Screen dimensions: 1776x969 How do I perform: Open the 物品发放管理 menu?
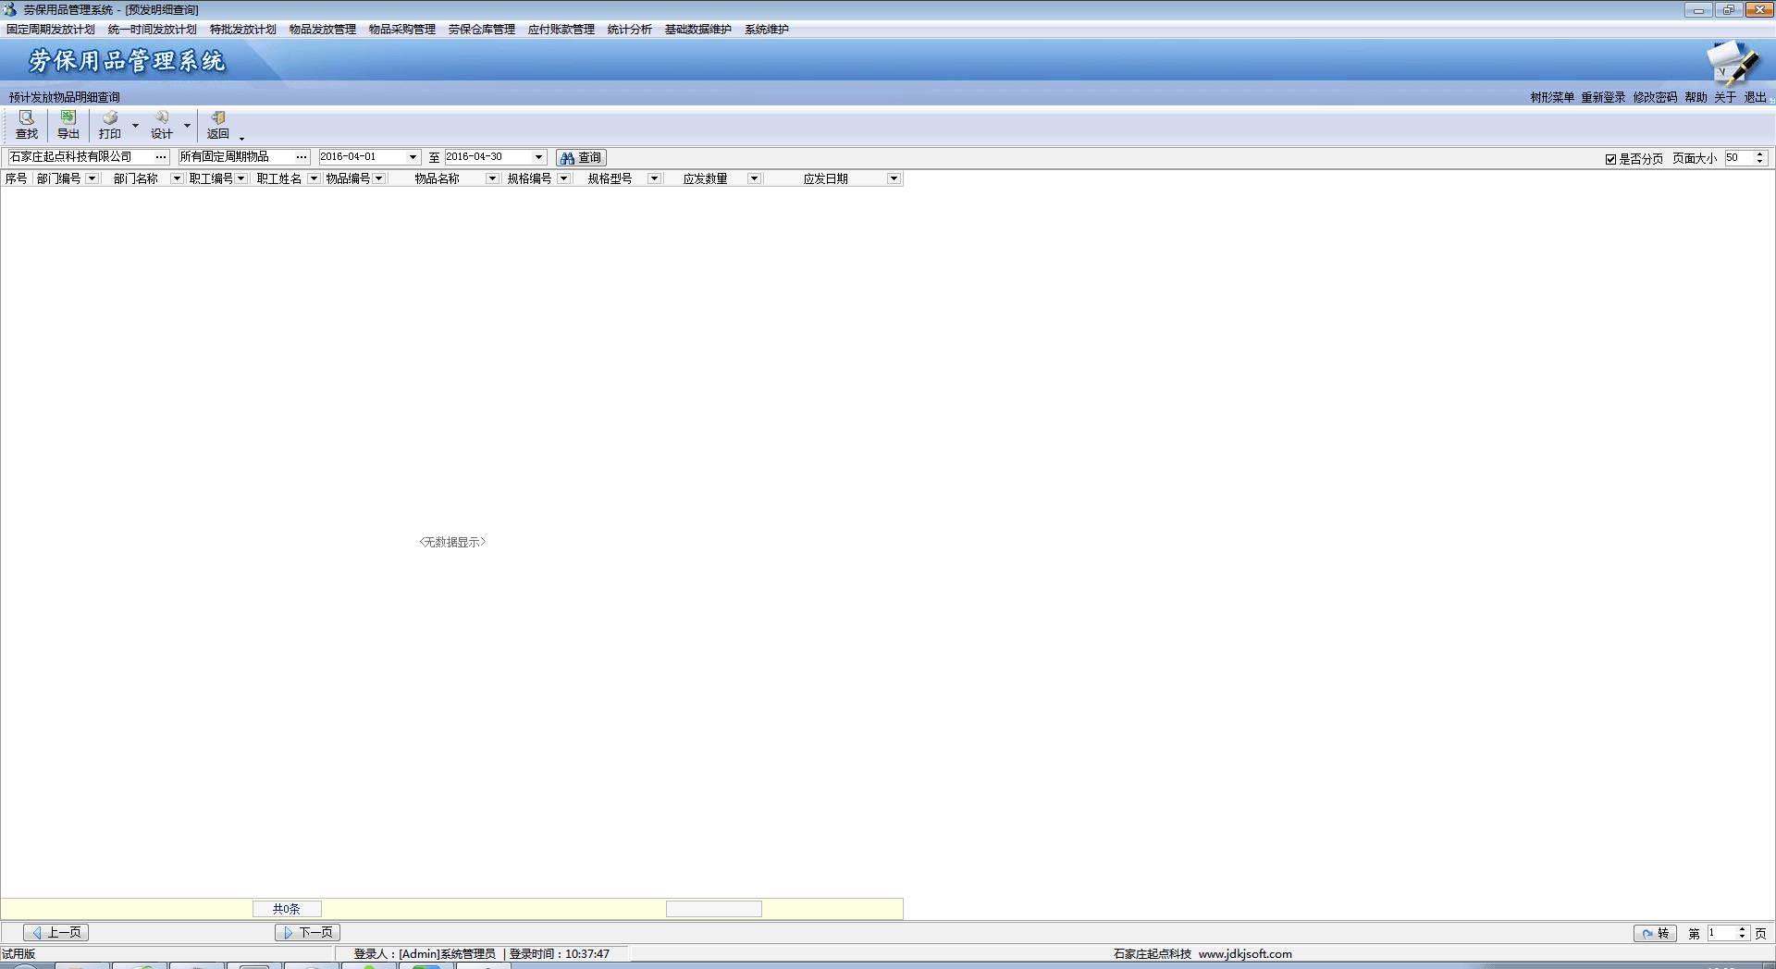click(x=322, y=30)
